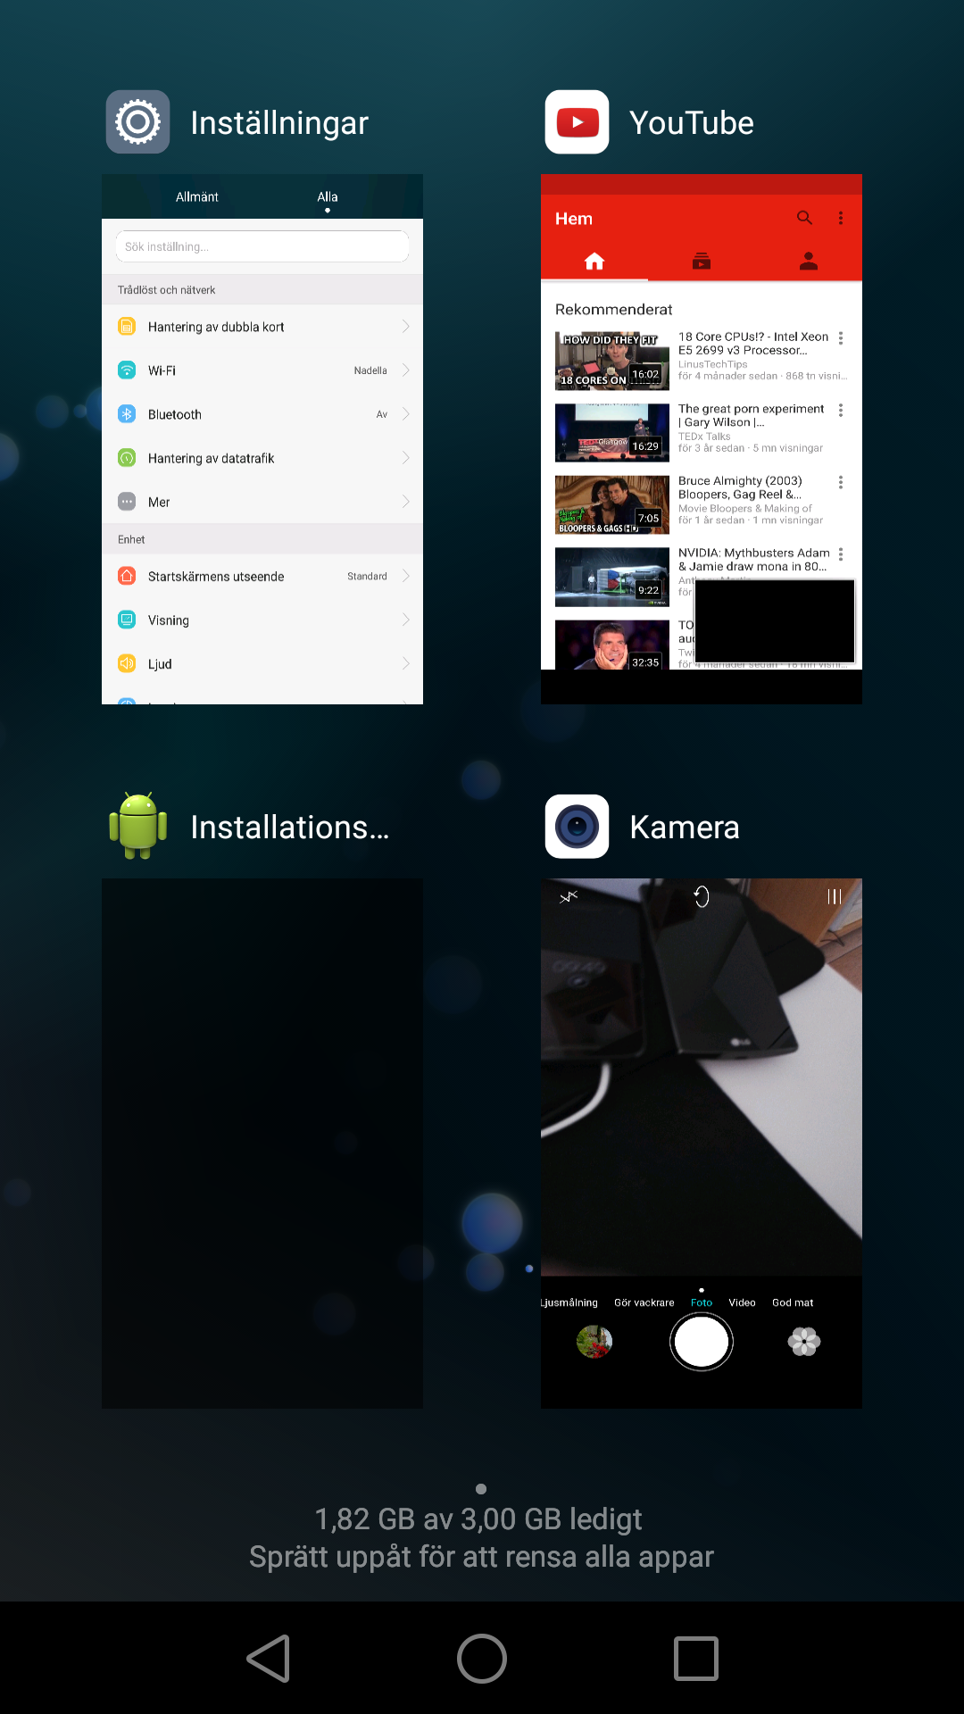Open TEDx Talks video thumbnail
Image resolution: width=964 pixels, height=1714 pixels.
[x=612, y=432]
